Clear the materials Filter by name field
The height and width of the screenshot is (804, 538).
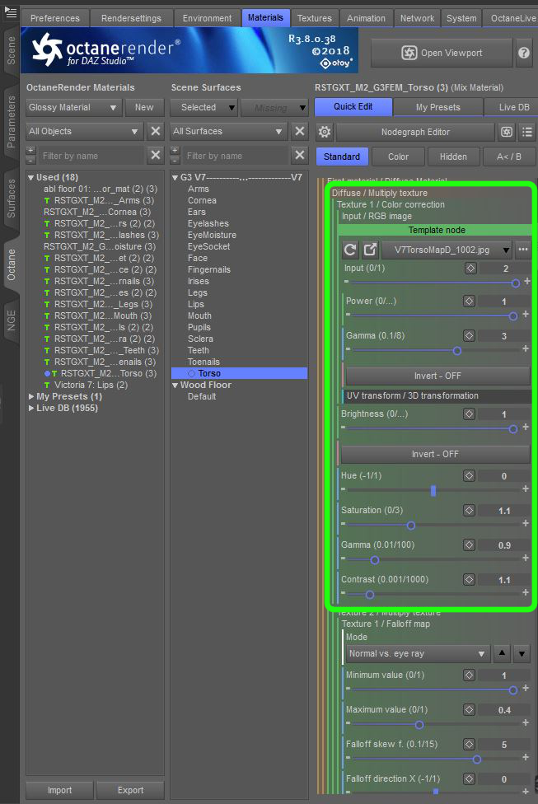(155, 155)
